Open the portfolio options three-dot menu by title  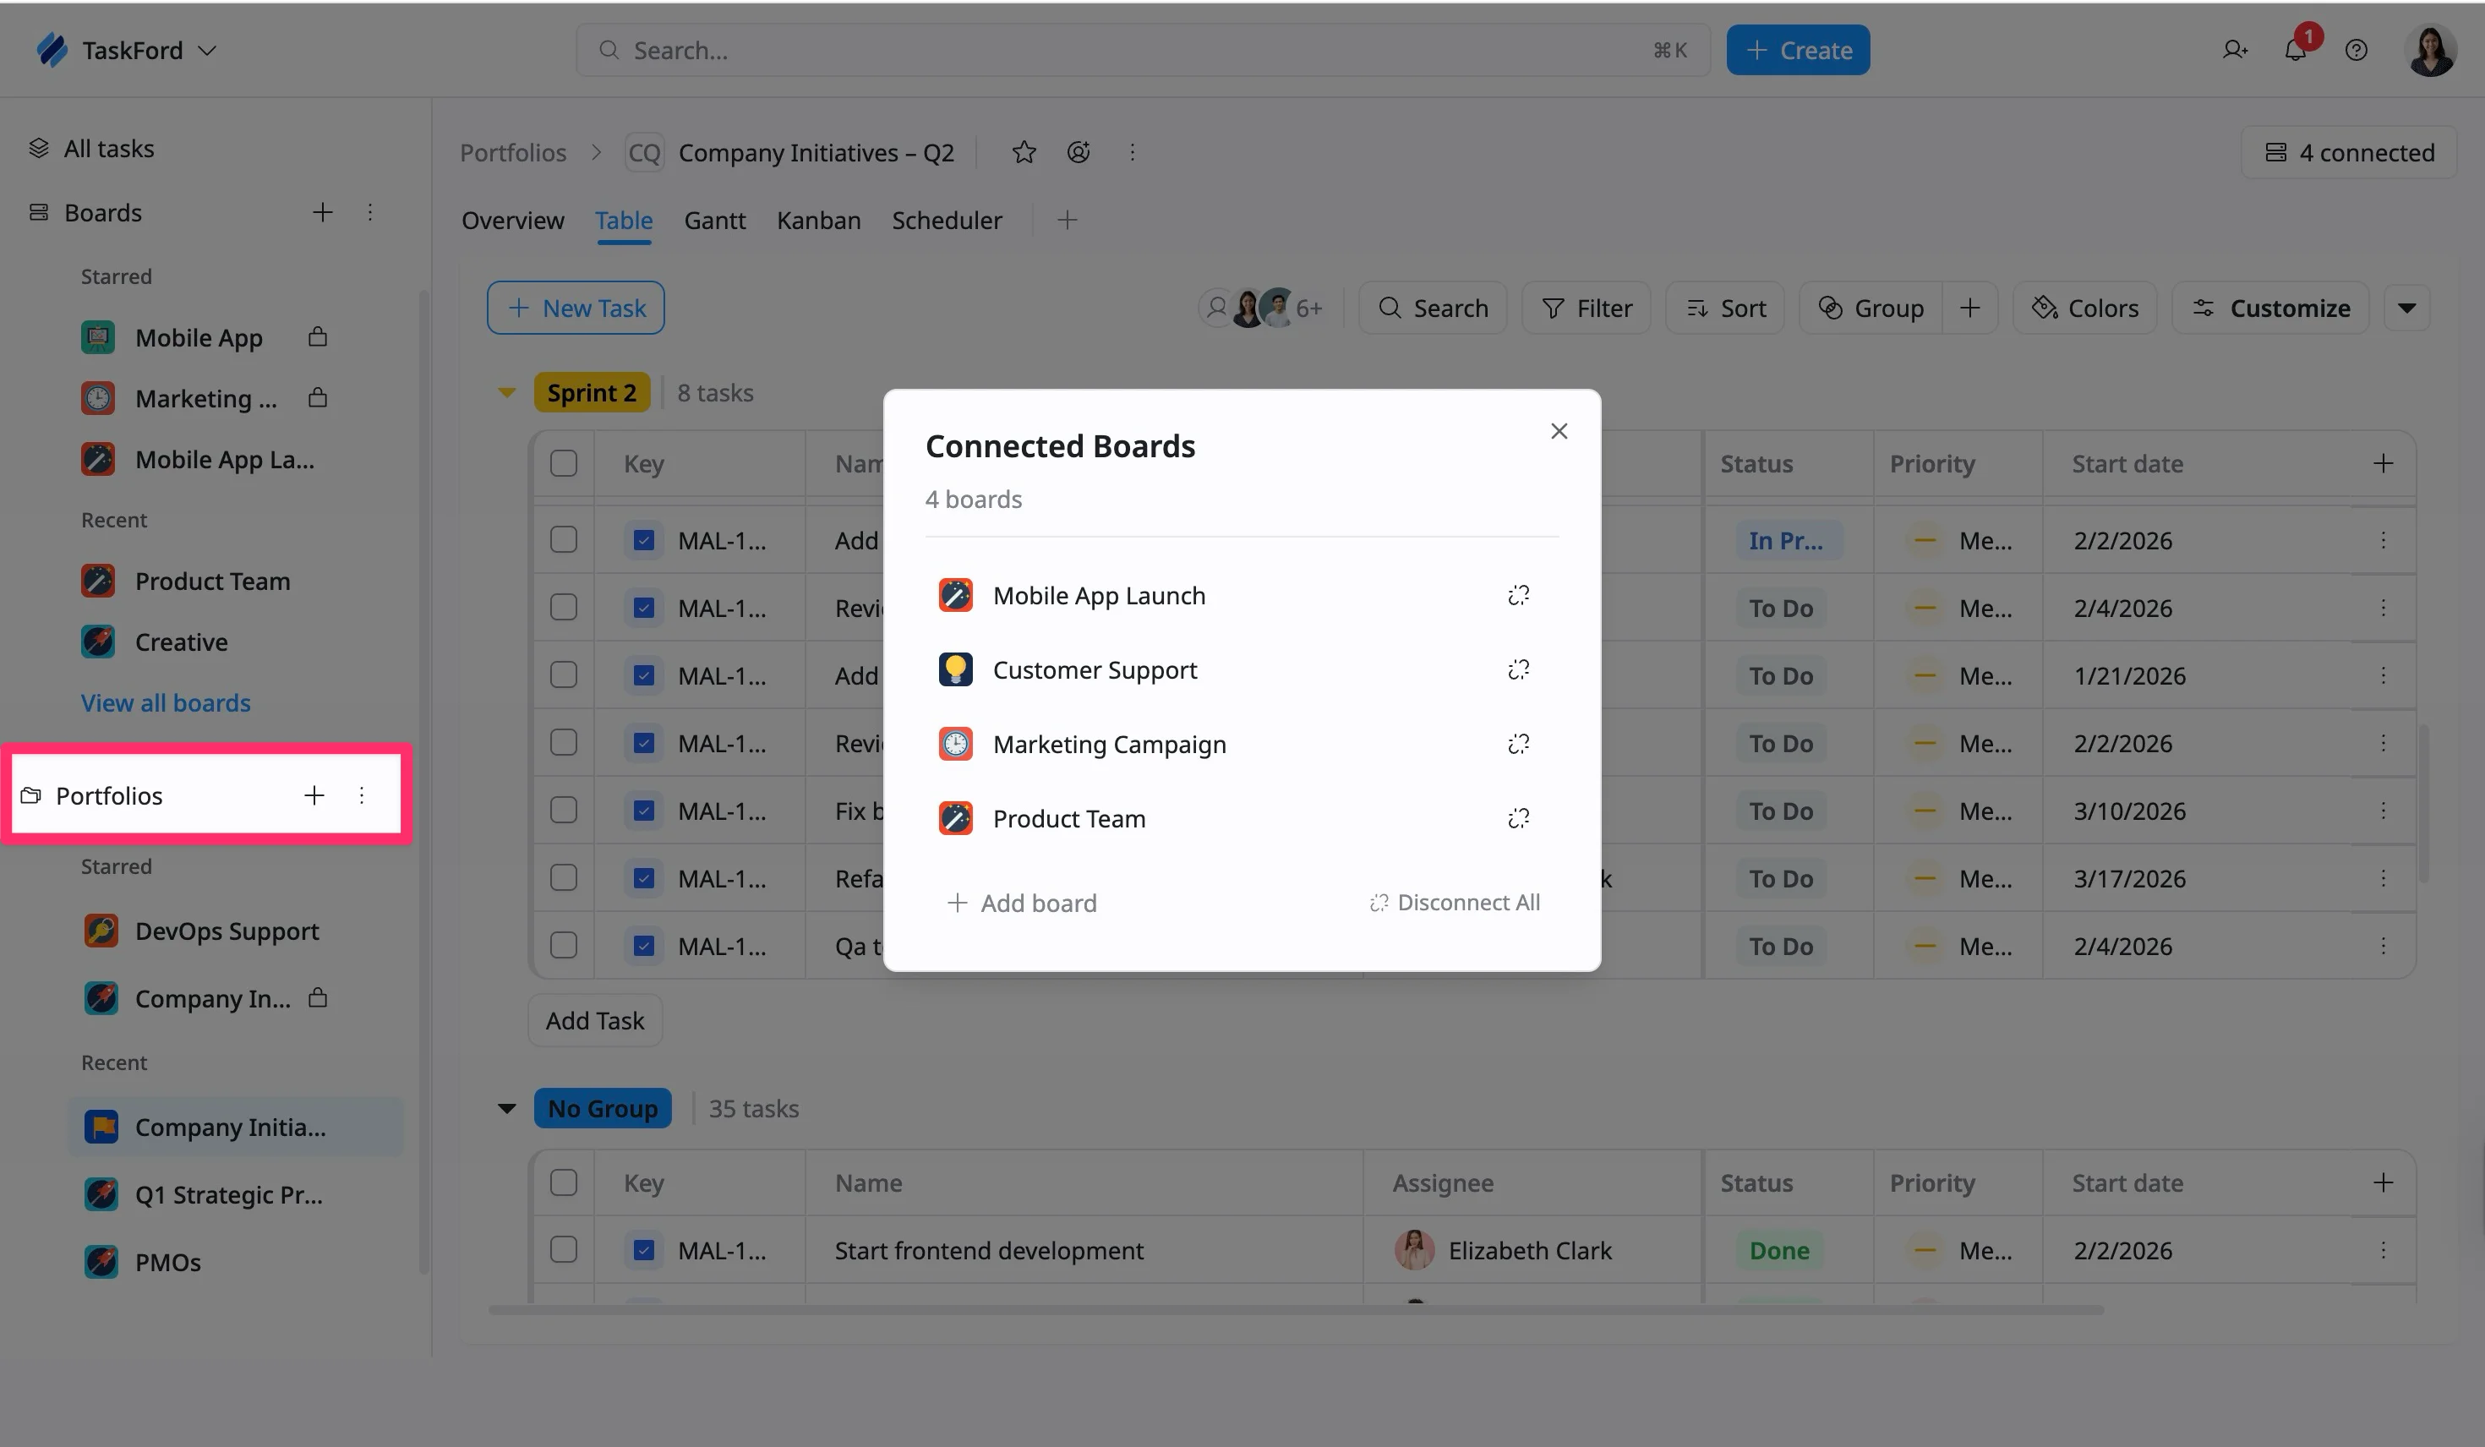pos(1132,152)
